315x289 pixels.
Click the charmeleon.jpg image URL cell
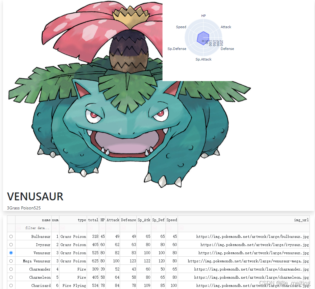(x=244, y=278)
